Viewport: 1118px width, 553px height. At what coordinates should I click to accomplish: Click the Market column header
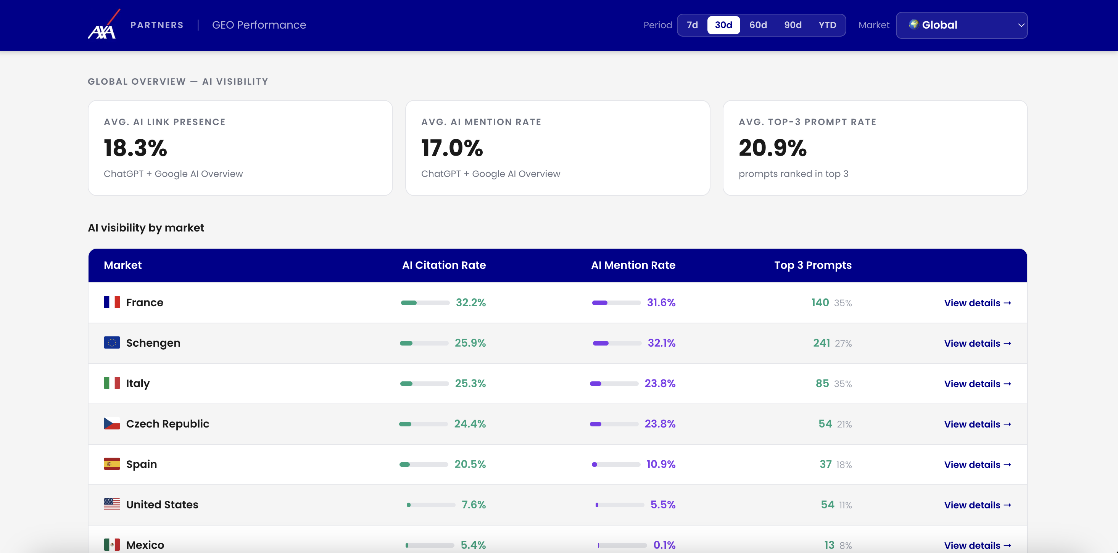click(123, 265)
